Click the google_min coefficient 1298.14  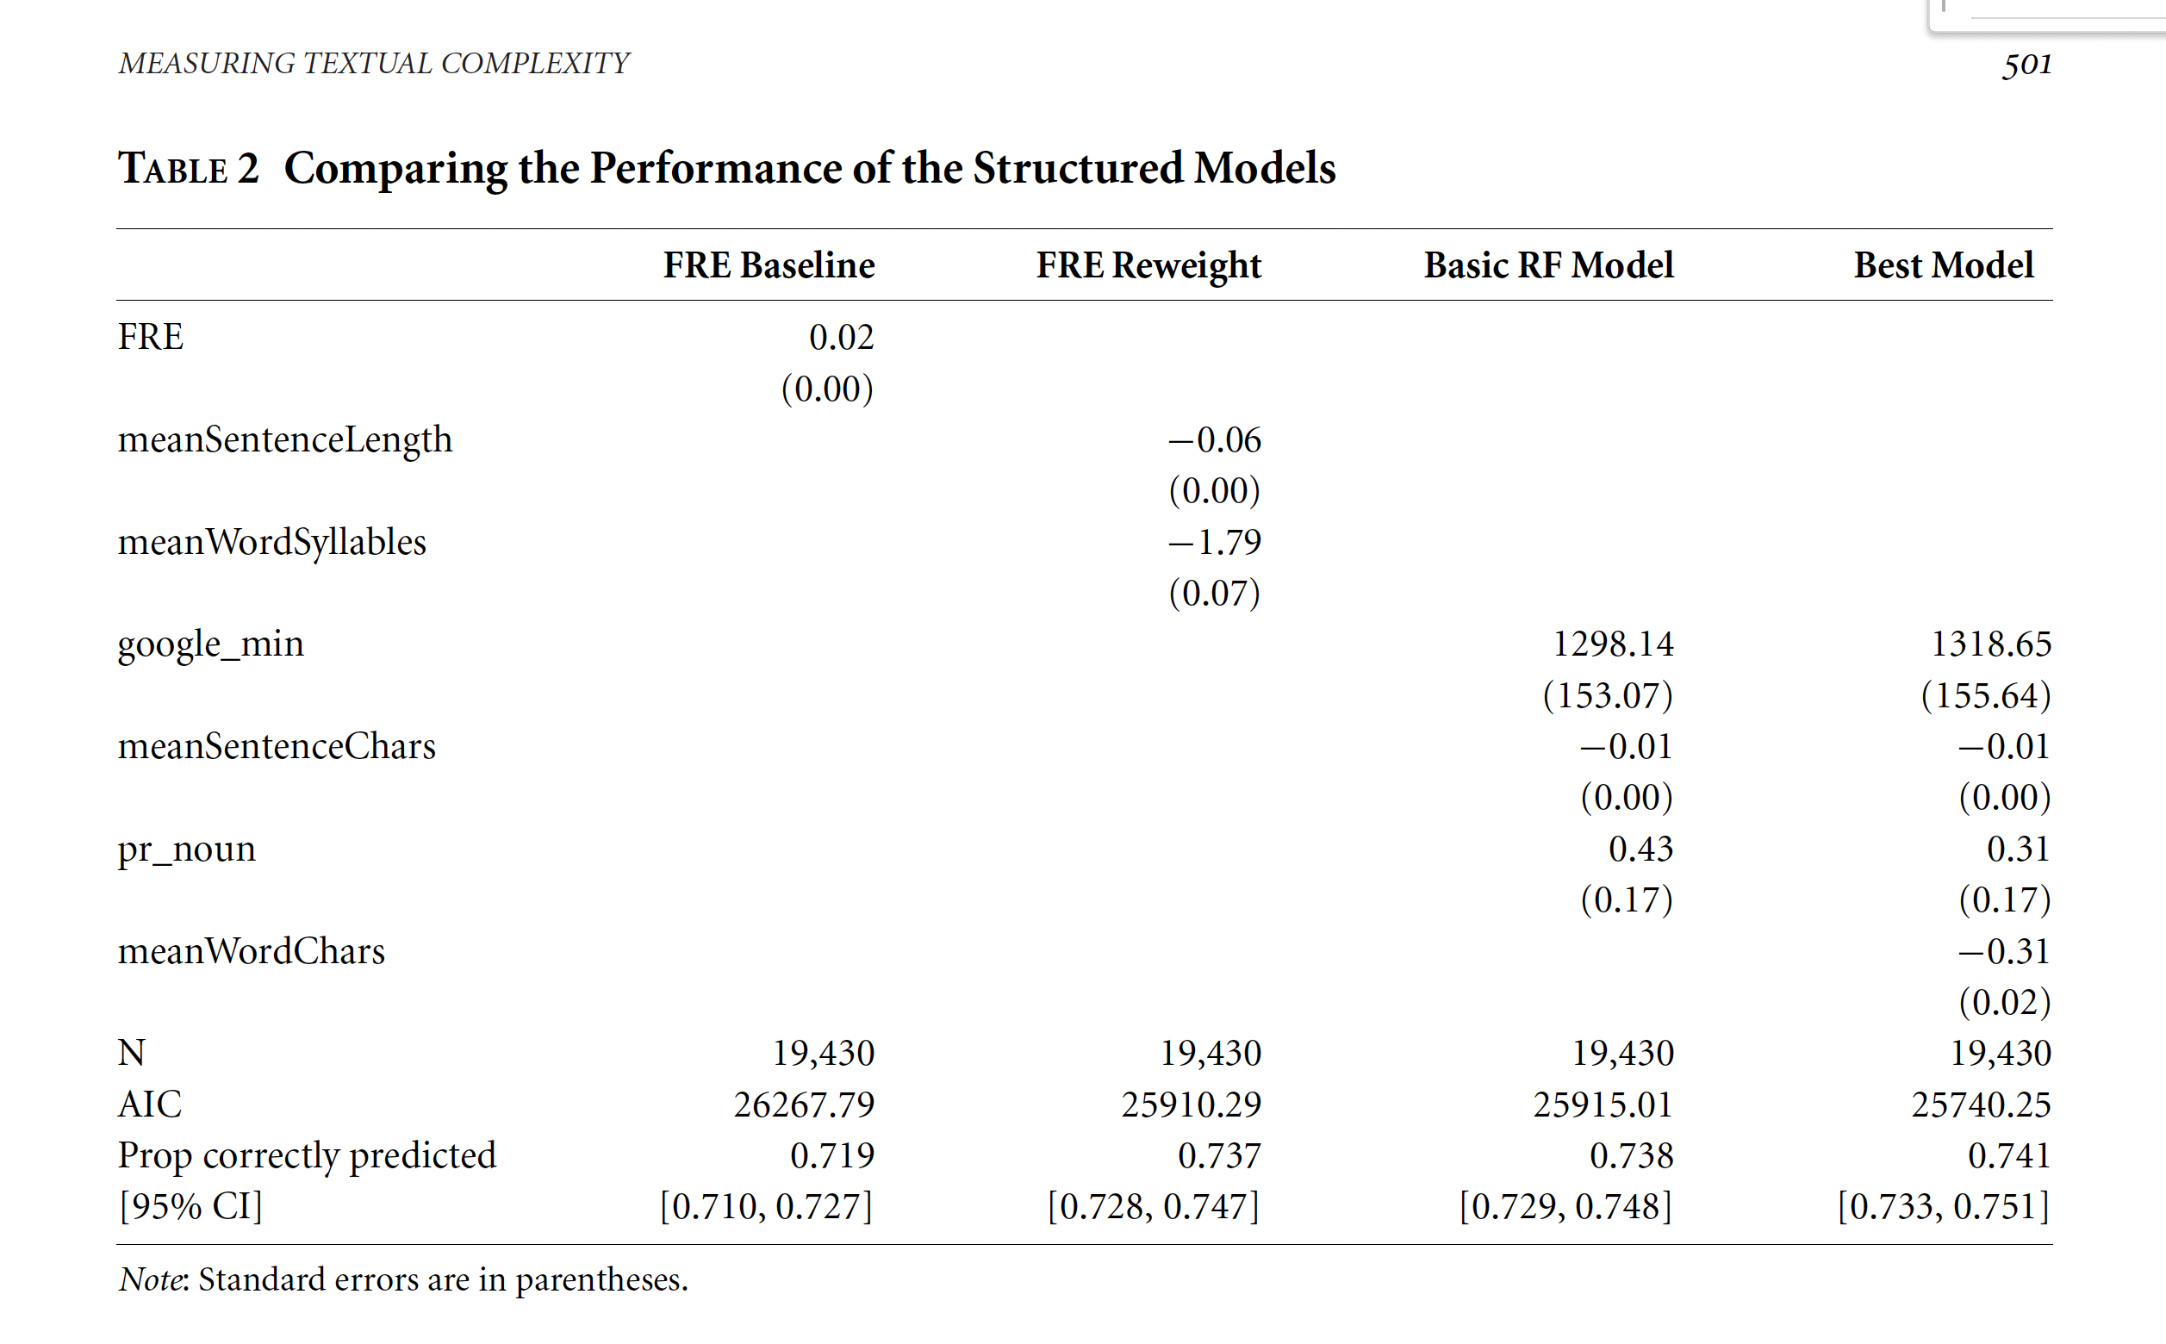(x=1612, y=644)
